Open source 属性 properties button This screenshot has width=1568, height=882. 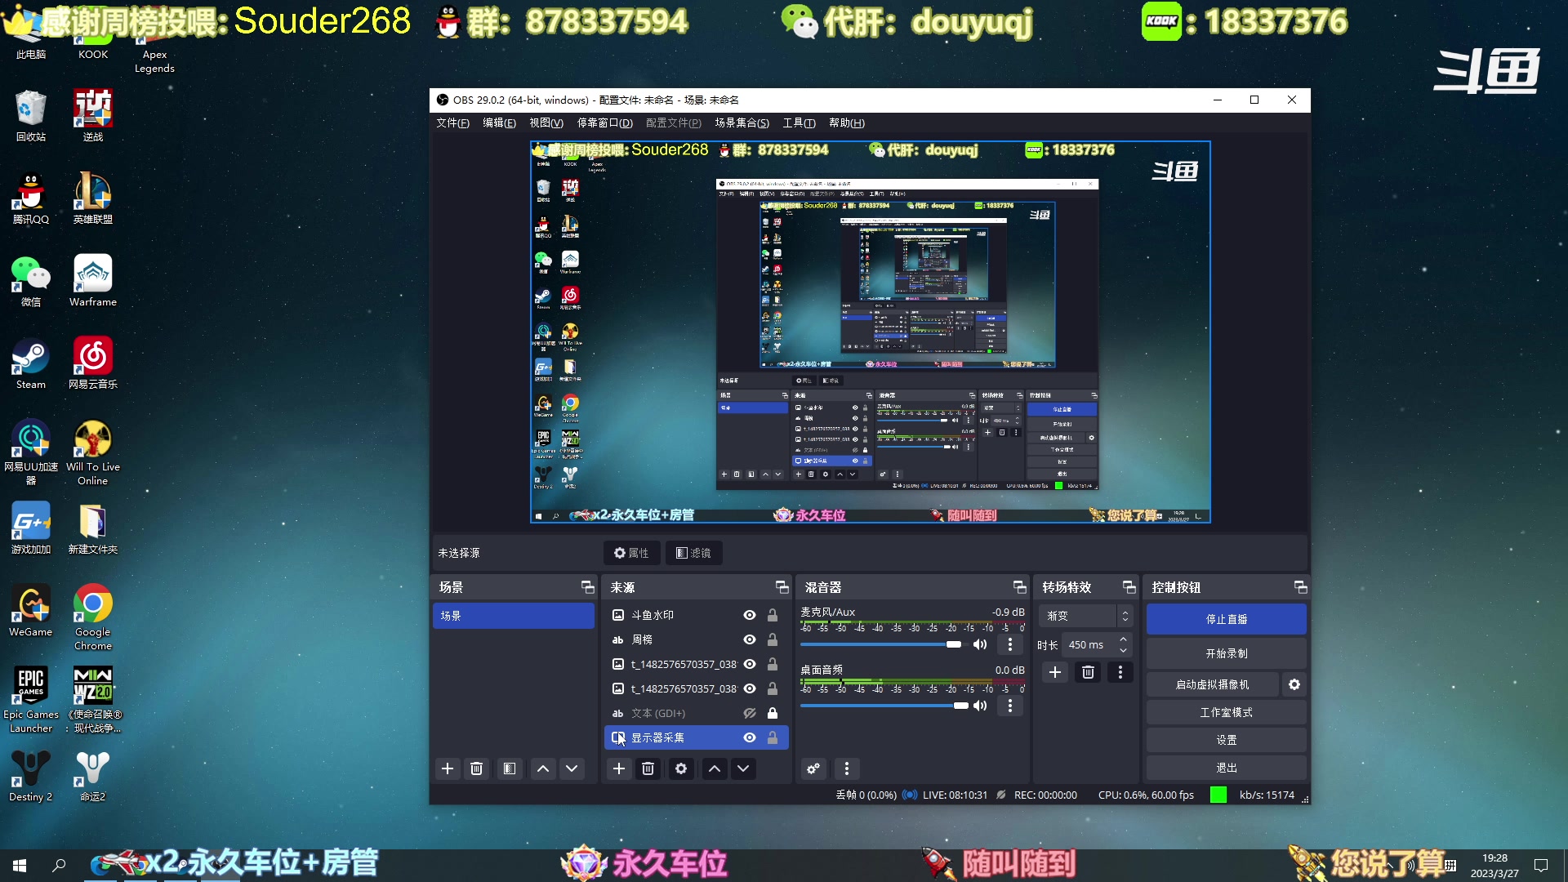coord(631,553)
